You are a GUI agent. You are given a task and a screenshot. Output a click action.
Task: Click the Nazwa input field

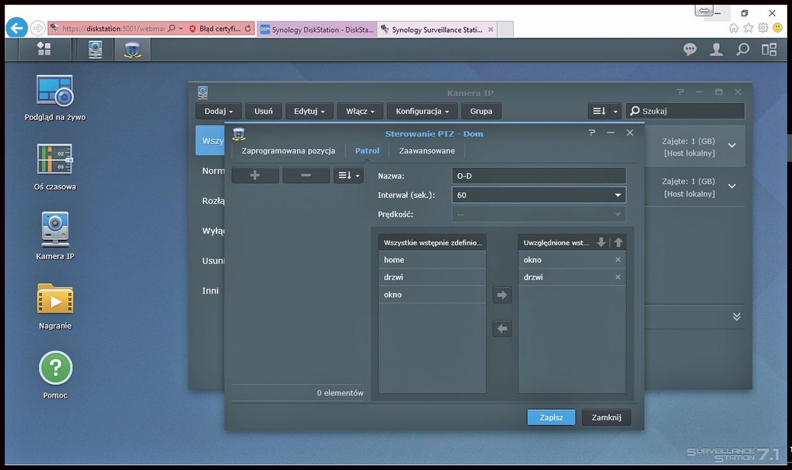539,176
